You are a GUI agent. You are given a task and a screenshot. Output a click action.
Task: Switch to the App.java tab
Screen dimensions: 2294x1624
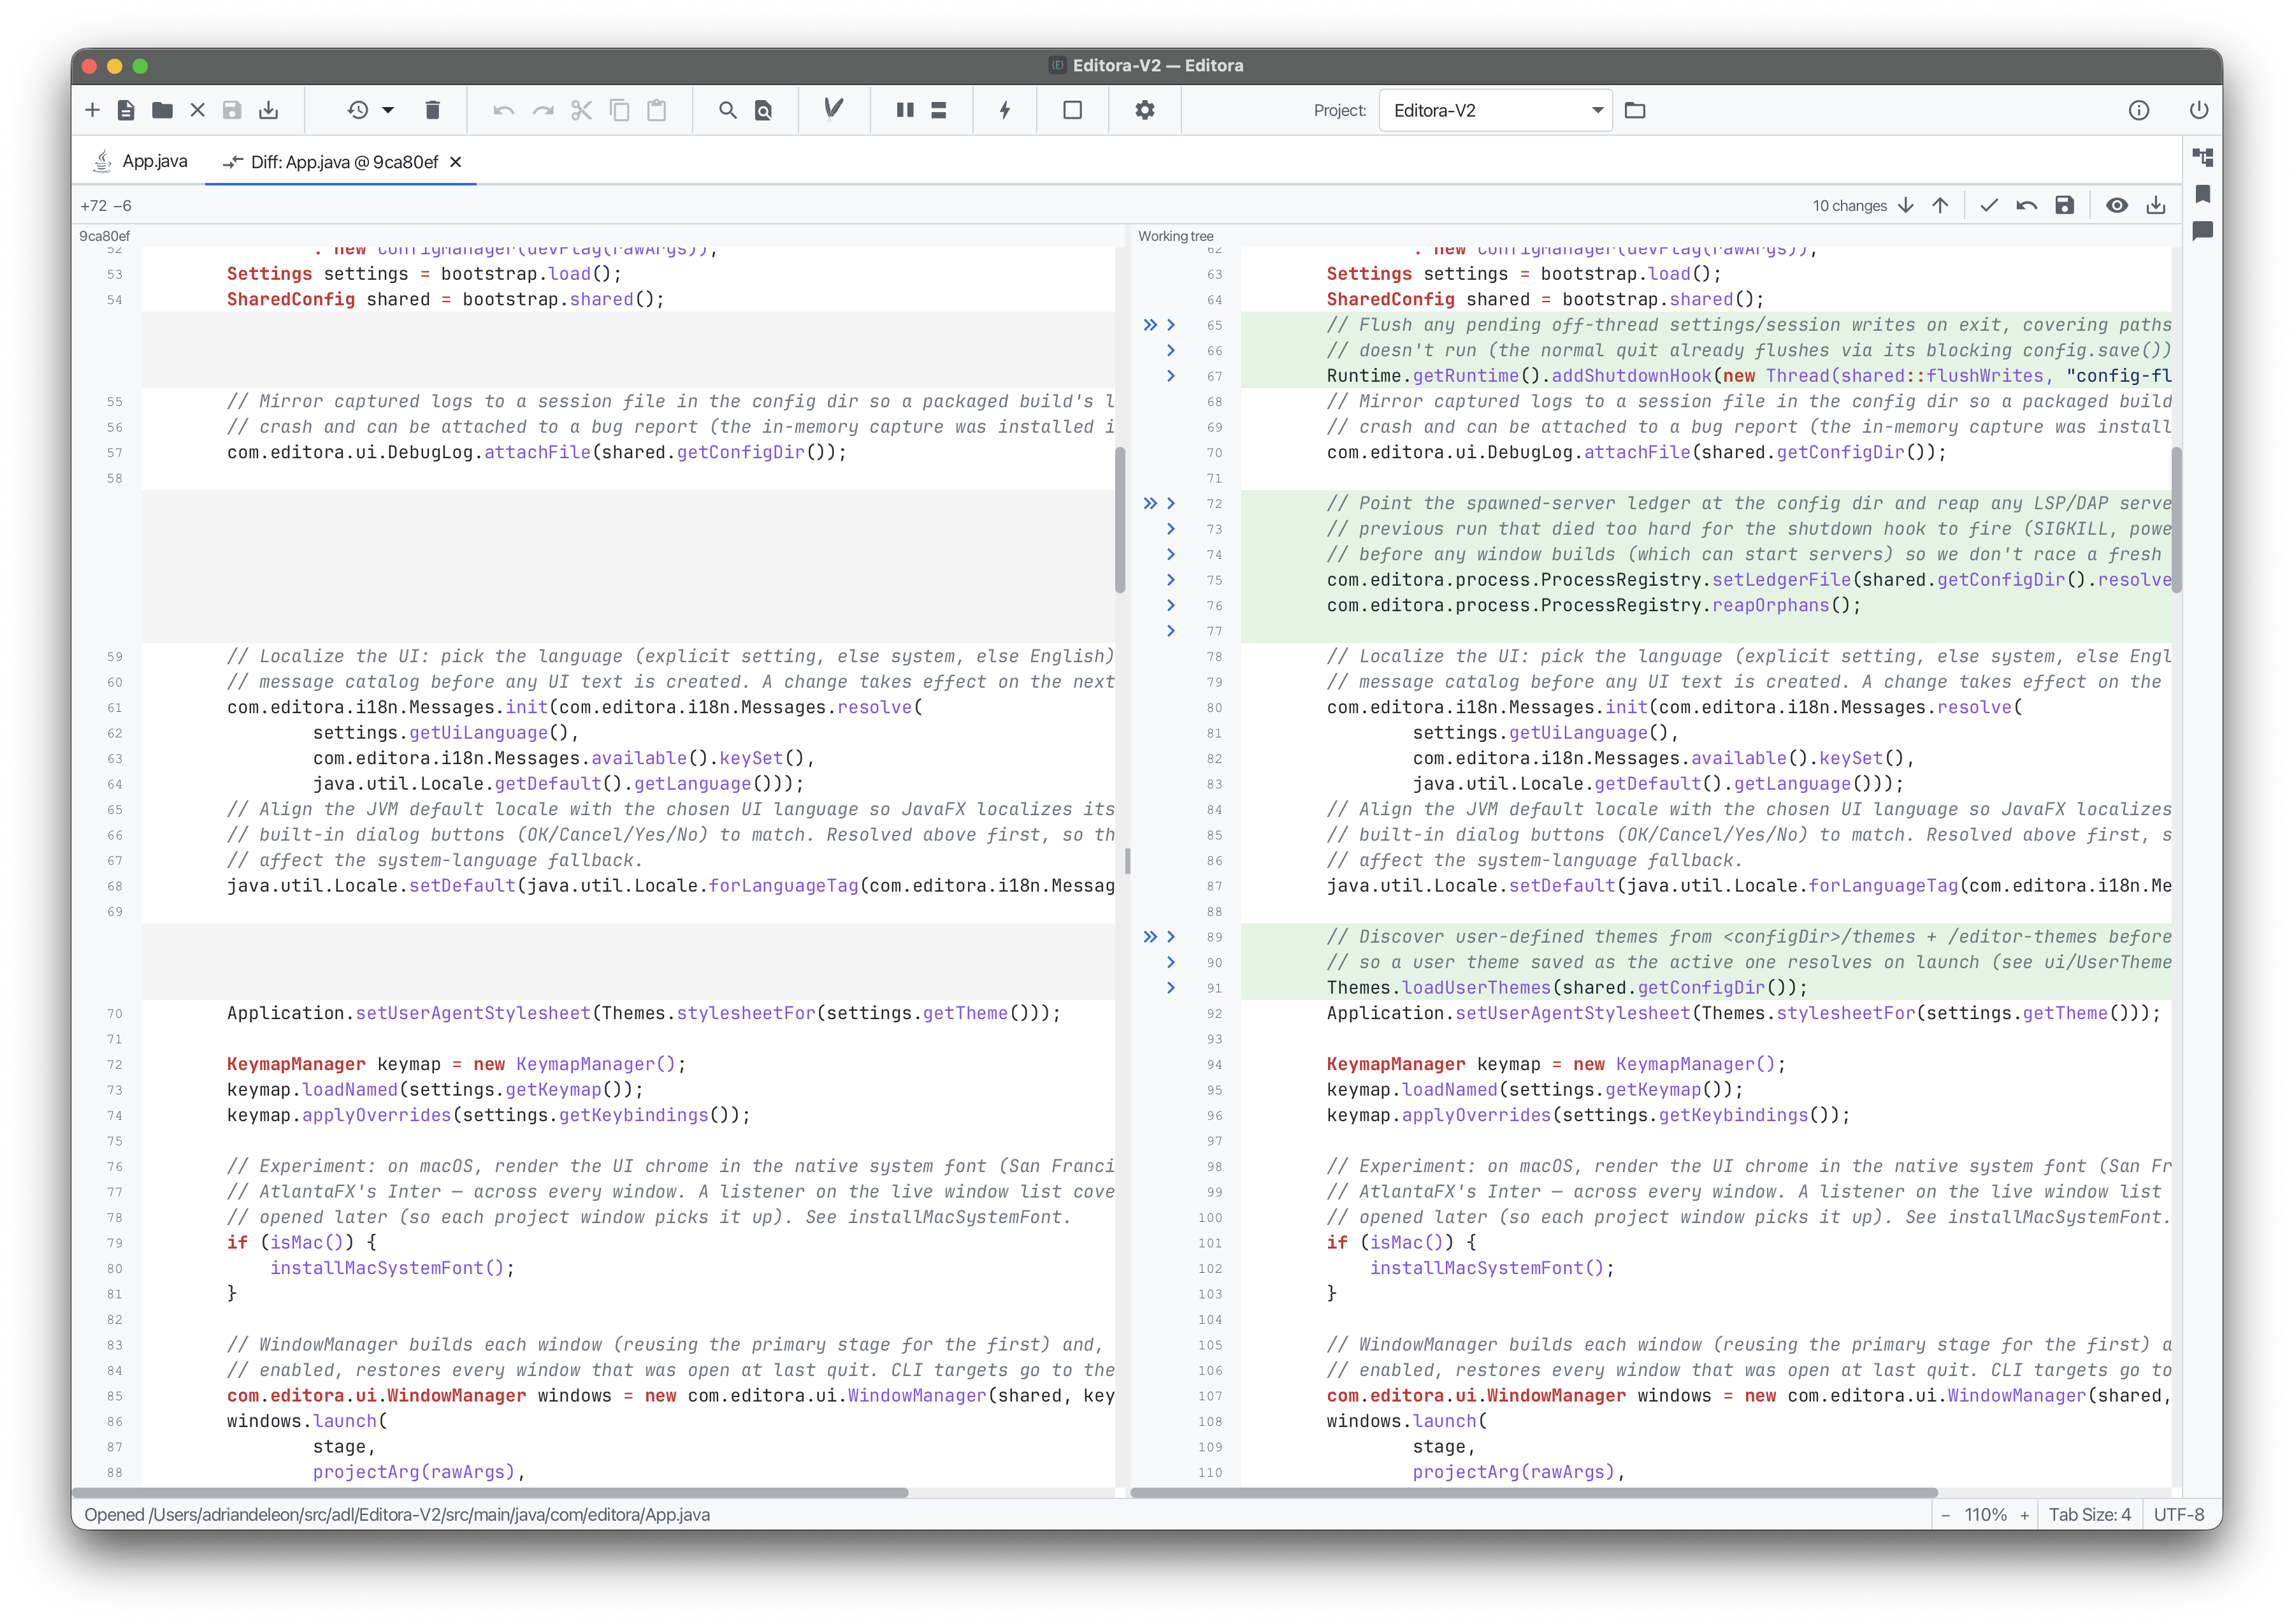click(140, 161)
